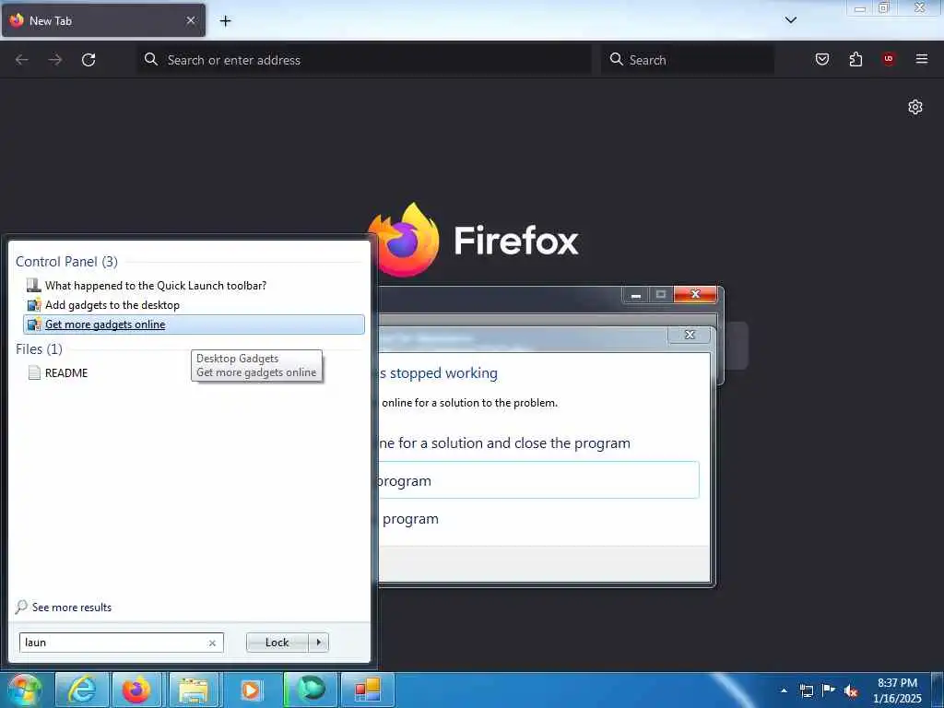Open the Extensions puzzle icon
This screenshot has height=708, width=944.
(855, 59)
